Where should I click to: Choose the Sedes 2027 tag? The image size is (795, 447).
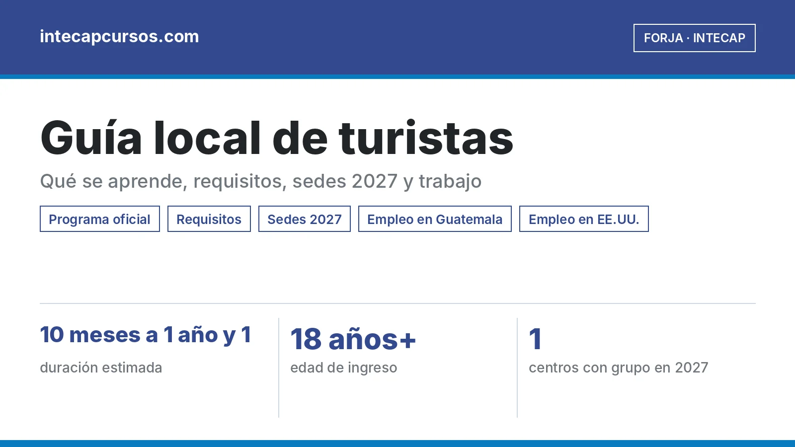click(x=305, y=219)
